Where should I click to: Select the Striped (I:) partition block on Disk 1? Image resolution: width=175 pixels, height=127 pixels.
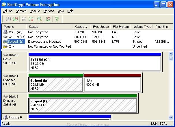tap(56, 85)
